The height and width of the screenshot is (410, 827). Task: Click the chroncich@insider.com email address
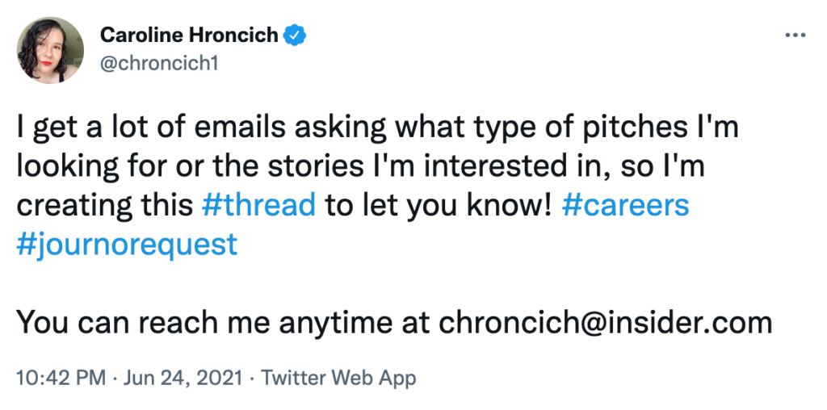tap(606, 323)
